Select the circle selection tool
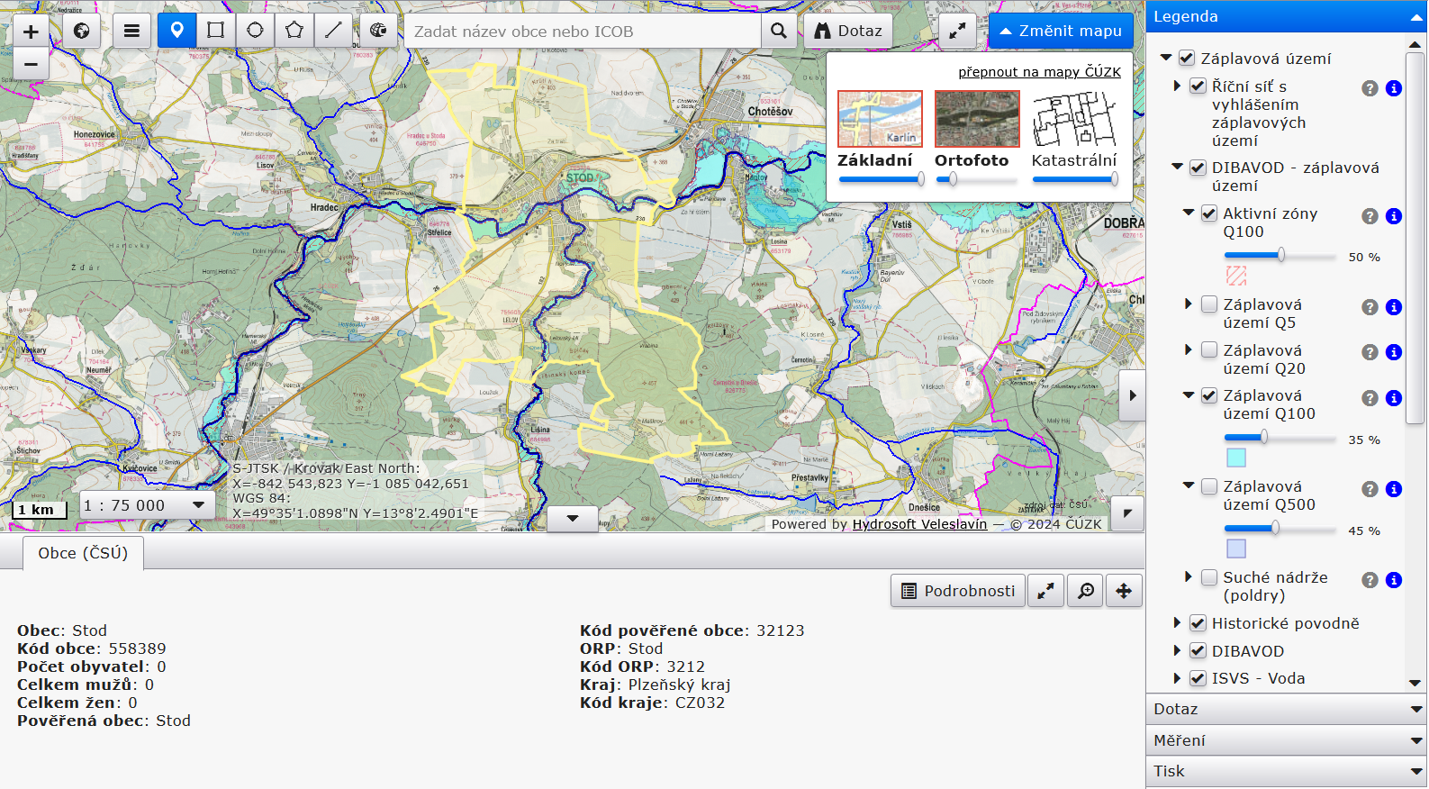Viewport: 1429px width, 789px height. tap(255, 31)
